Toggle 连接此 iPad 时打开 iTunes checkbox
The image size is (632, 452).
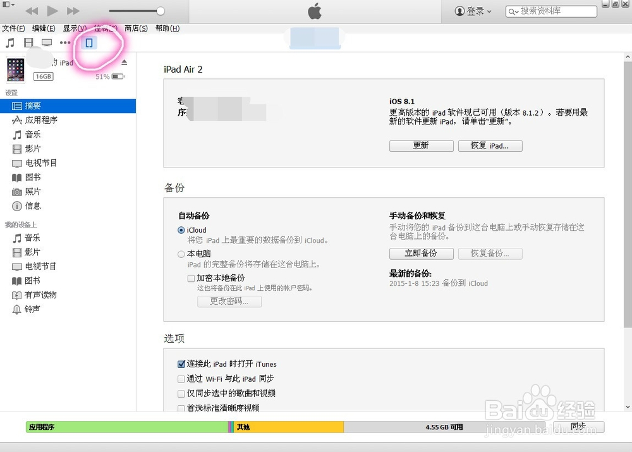coord(181,364)
